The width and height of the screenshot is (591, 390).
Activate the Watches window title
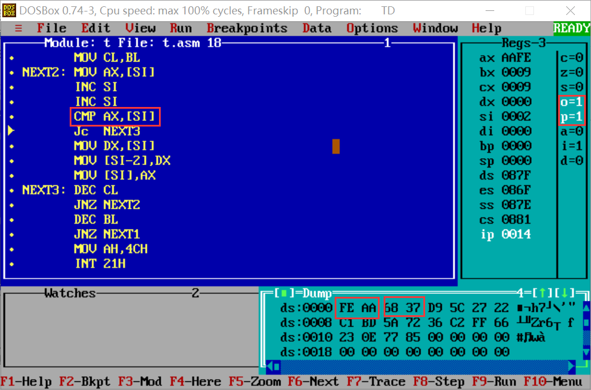pos(70,293)
